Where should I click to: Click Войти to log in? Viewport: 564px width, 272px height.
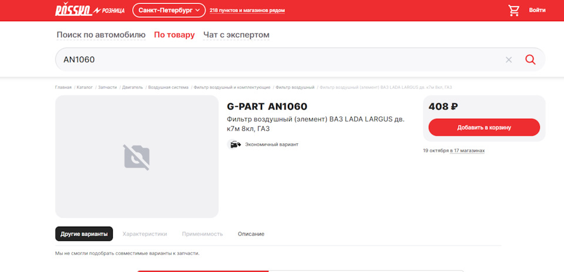537,10
